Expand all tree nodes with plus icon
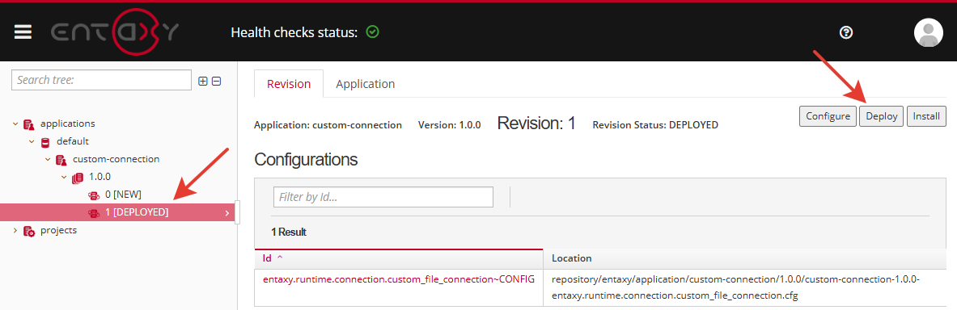The width and height of the screenshot is (957, 310). (x=203, y=81)
